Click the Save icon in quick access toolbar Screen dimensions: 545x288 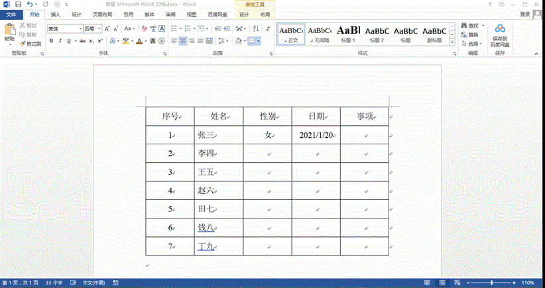click(17, 4)
